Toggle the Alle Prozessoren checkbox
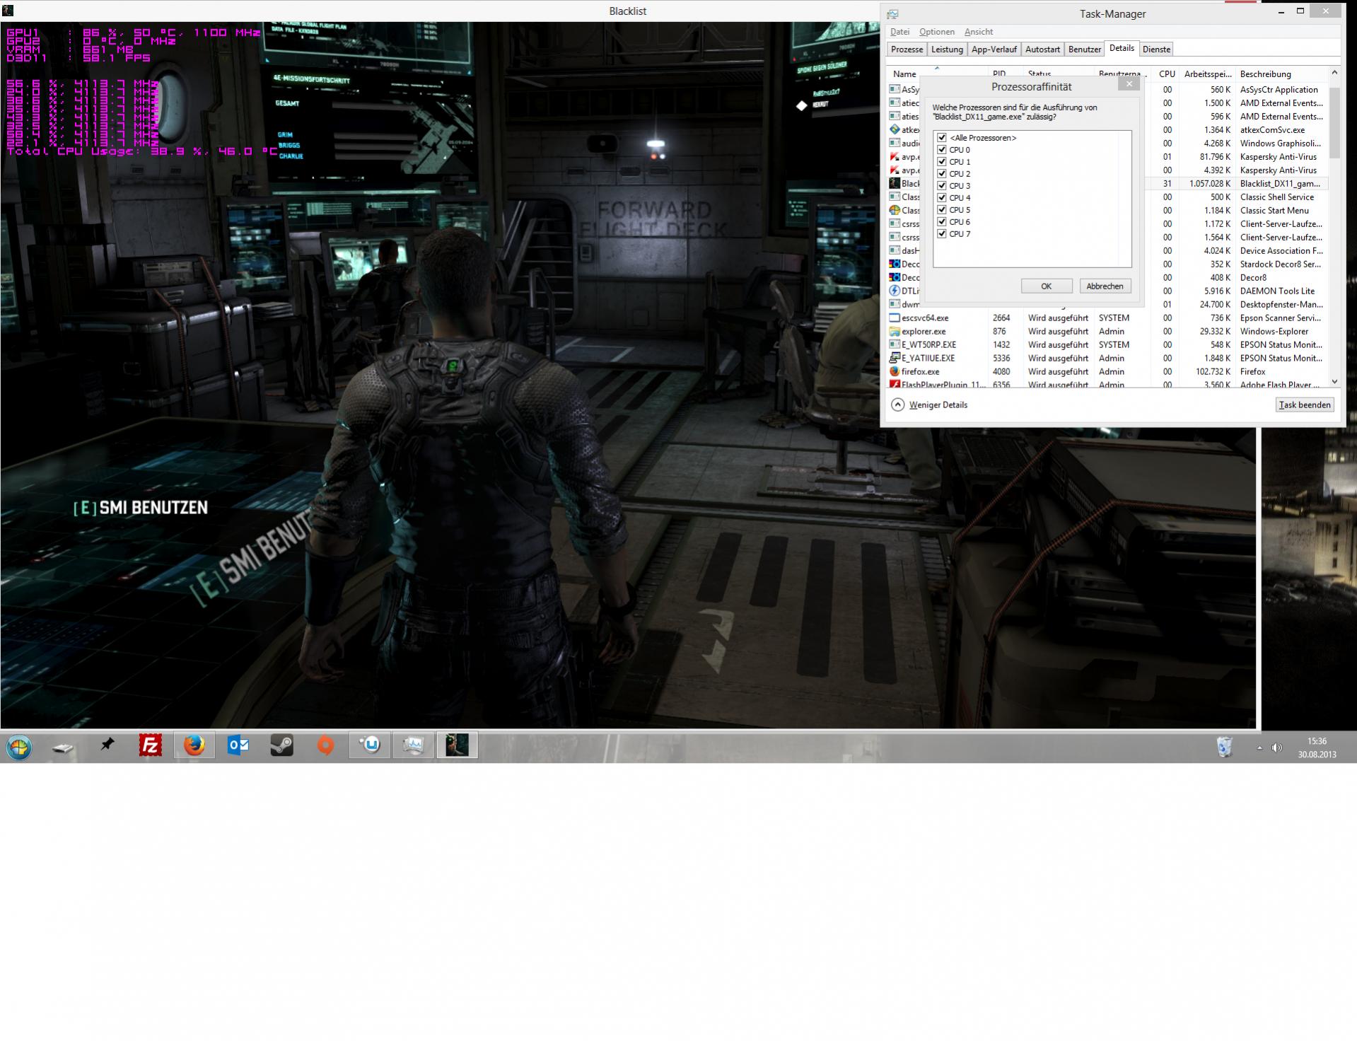1357x1041 pixels. [x=942, y=138]
